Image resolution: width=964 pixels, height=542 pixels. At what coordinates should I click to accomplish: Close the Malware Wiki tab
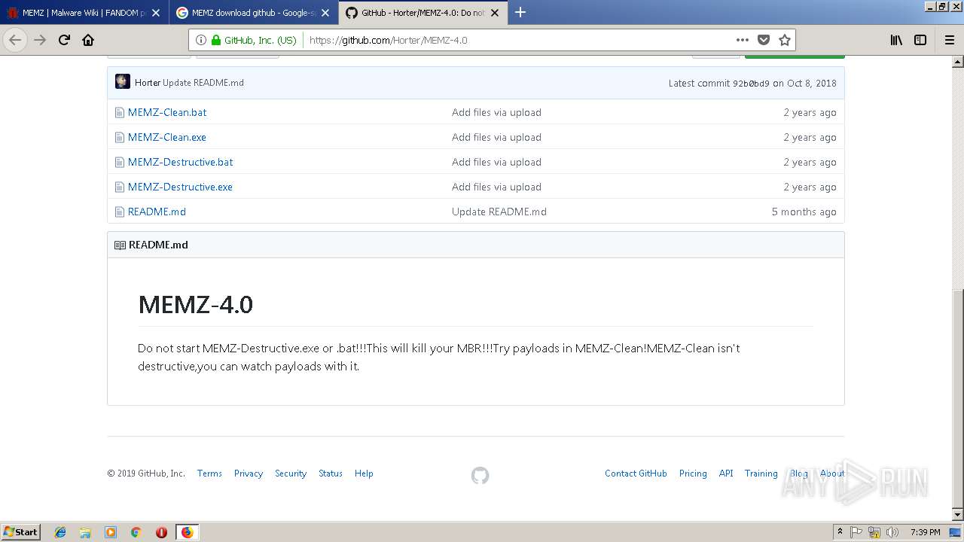tap(156, 13)
